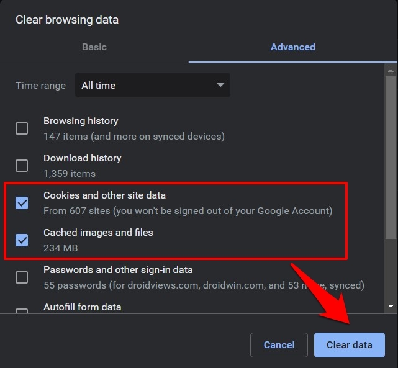
Task: Select the Advanced tab
Action: click(x=293, y=47)
